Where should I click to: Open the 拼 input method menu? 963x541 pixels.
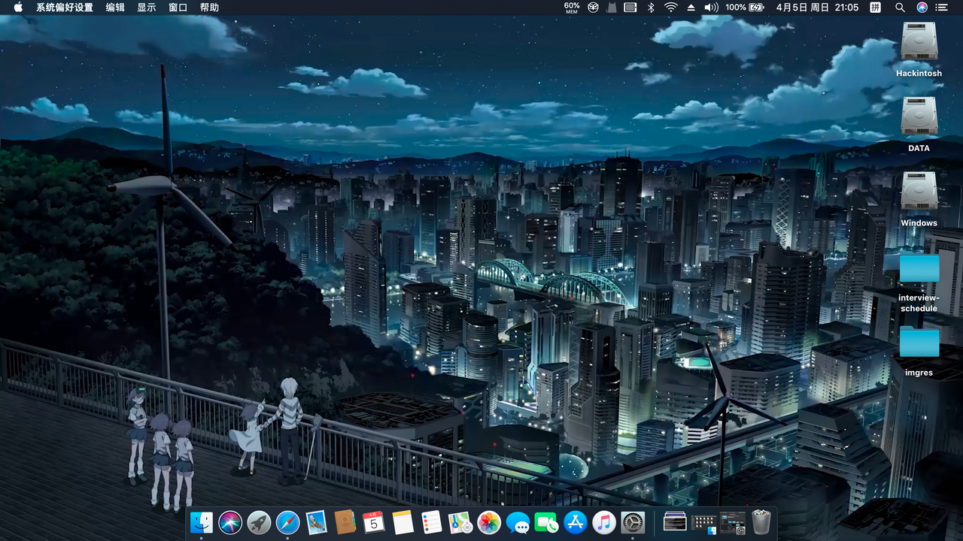[x=876, y=8]
